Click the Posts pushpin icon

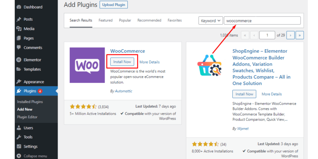[19, 19]
